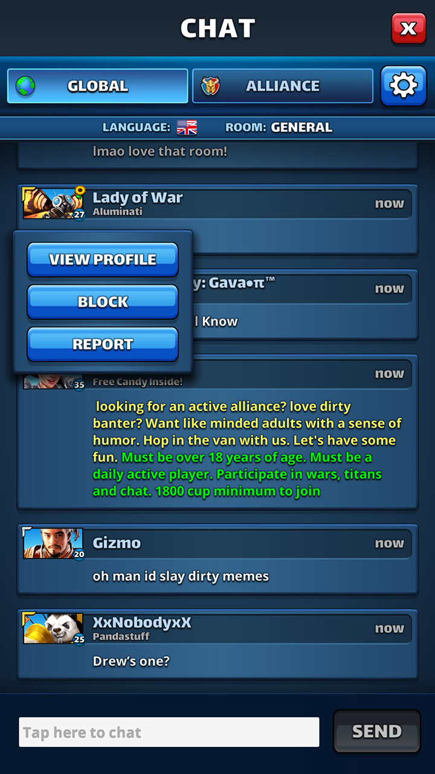Tap XxNobodyxX's panda avatar
This screenshot has height=774, width=435.
pos(53,629)
